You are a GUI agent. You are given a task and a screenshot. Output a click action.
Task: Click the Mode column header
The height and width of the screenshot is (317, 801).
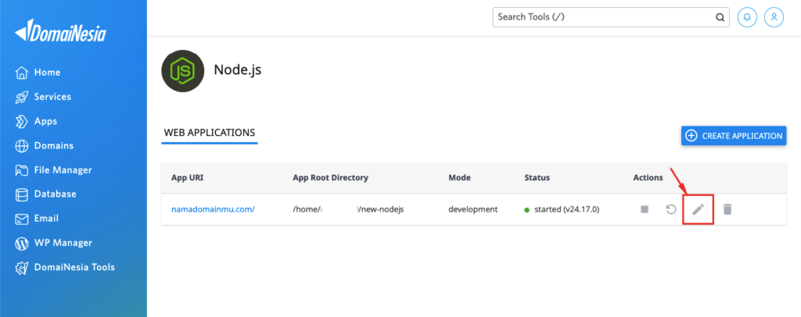459,178
